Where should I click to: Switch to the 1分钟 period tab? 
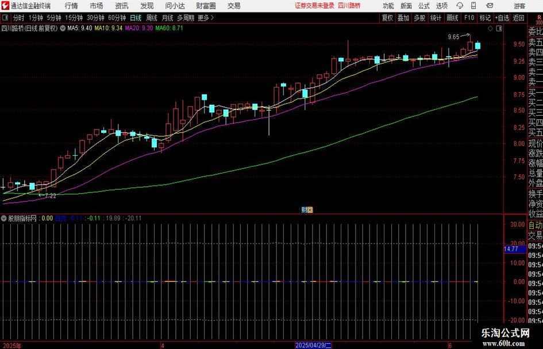tap(36, 18)
